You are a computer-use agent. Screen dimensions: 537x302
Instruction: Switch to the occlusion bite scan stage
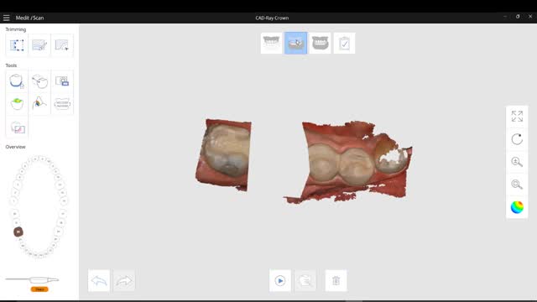coord(320,43)
